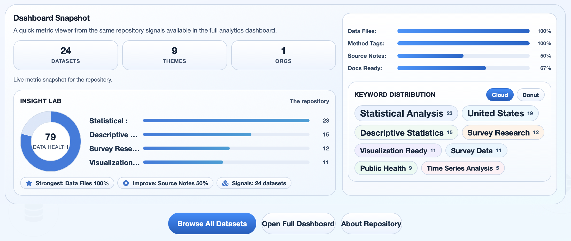Open Full Dashboard
The image size is (571, 241).
[x=298, y=223]
